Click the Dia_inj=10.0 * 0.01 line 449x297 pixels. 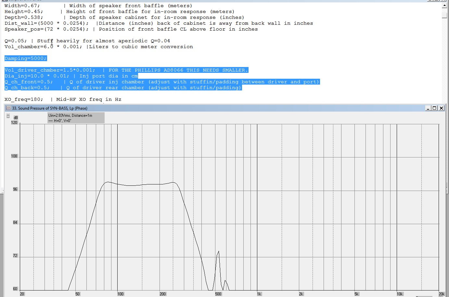71,76
